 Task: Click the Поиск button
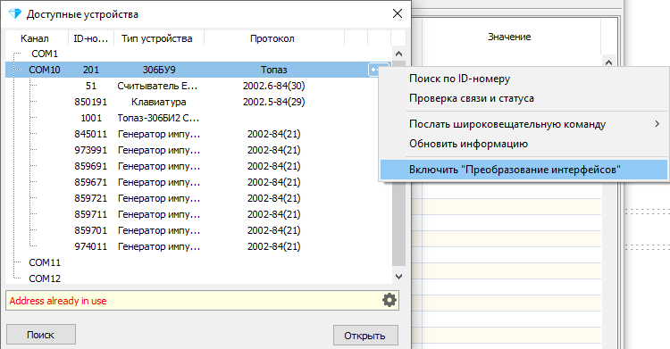(x=41, y=335)
